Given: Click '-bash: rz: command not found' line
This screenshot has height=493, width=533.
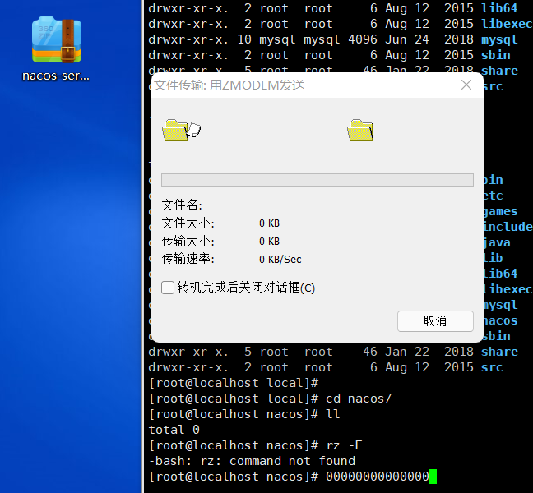Looking at the screenshot, I should [x=252, y=461].
